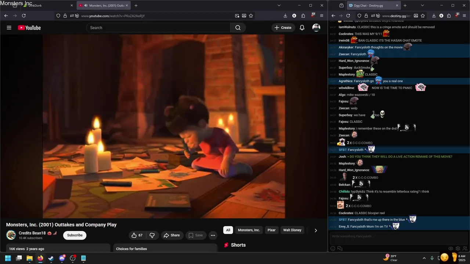Screen dimensions: 470x264
Task: Open the YouTube hamburger guide menu
Action: tap(9, 27)
